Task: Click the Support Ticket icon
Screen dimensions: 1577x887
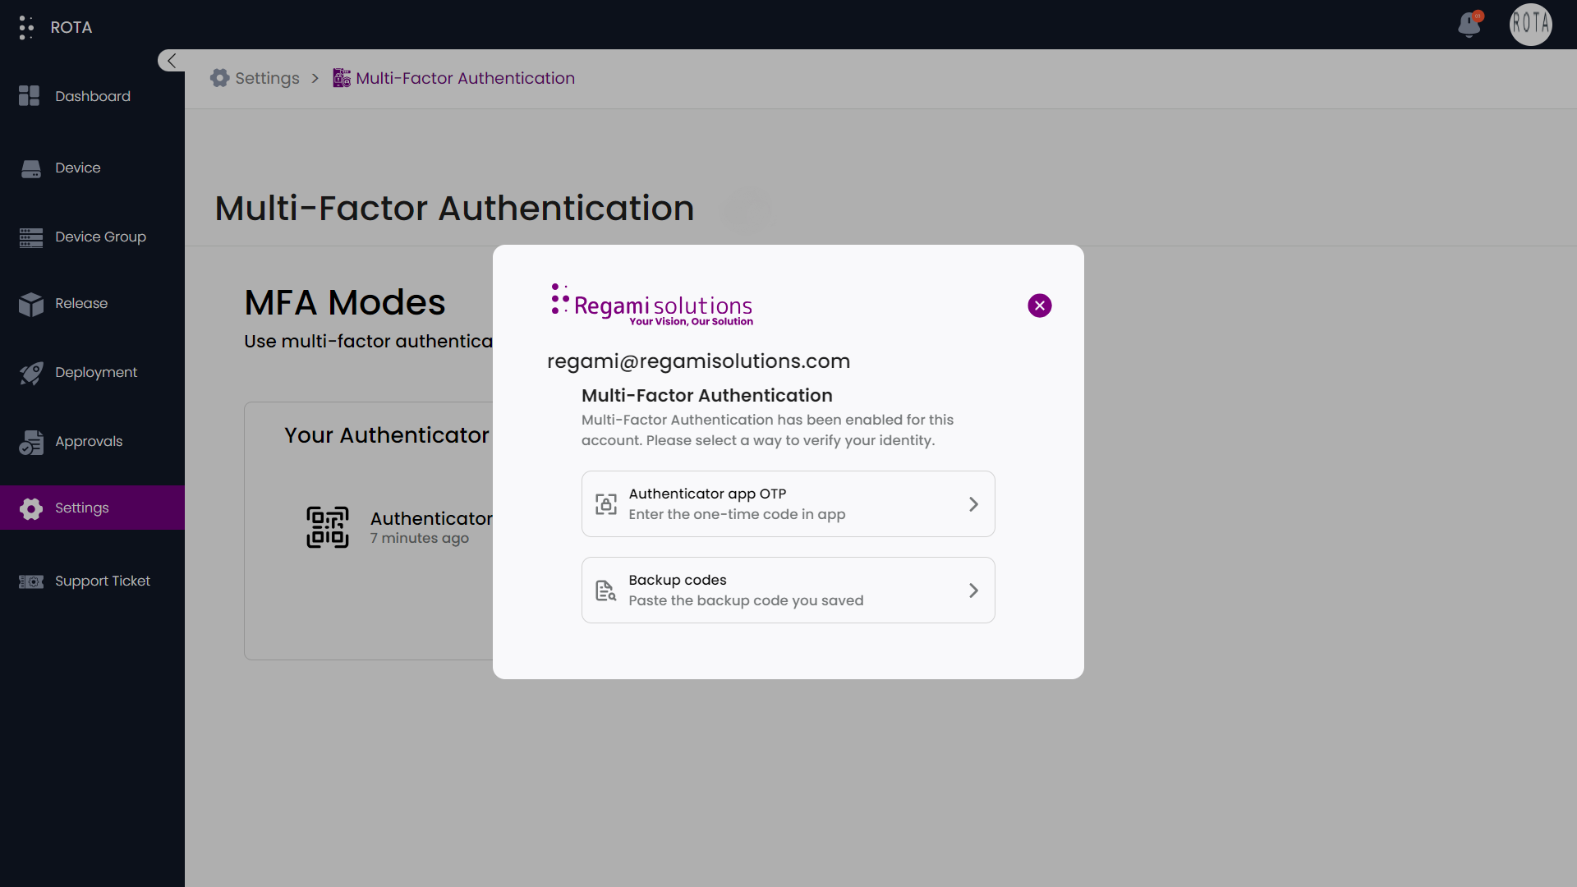Action: pos(31,581)
